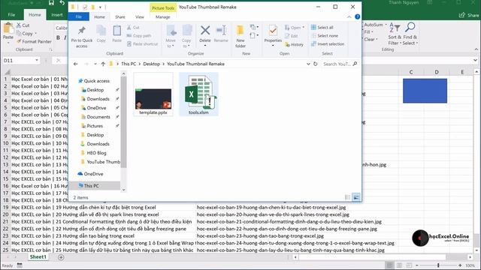
Task: Open Excel AutoSum dropdown
Action: pos(386,25)
